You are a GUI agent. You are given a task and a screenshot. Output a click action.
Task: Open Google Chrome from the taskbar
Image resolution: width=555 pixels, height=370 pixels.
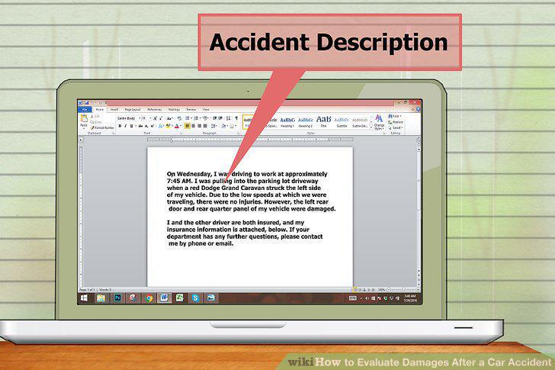(x=149, y=298)
